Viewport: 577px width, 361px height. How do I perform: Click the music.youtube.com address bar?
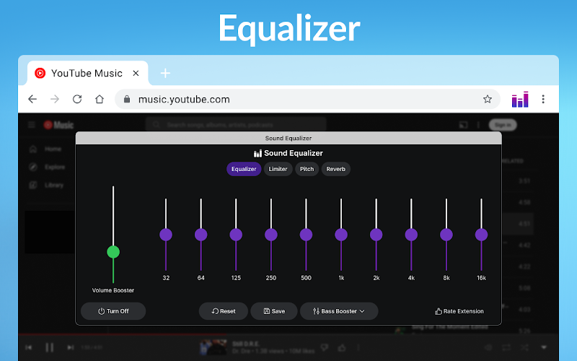click(x=307, y=99)
